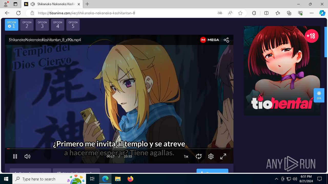Image resolution: width=328 pixels, height=184 pixels.
Task: Select Opcion 1 video server
Action: (12, 25)
